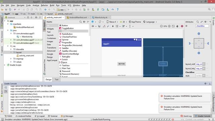Collapse manifests folder in tree

tap(8, 24)
